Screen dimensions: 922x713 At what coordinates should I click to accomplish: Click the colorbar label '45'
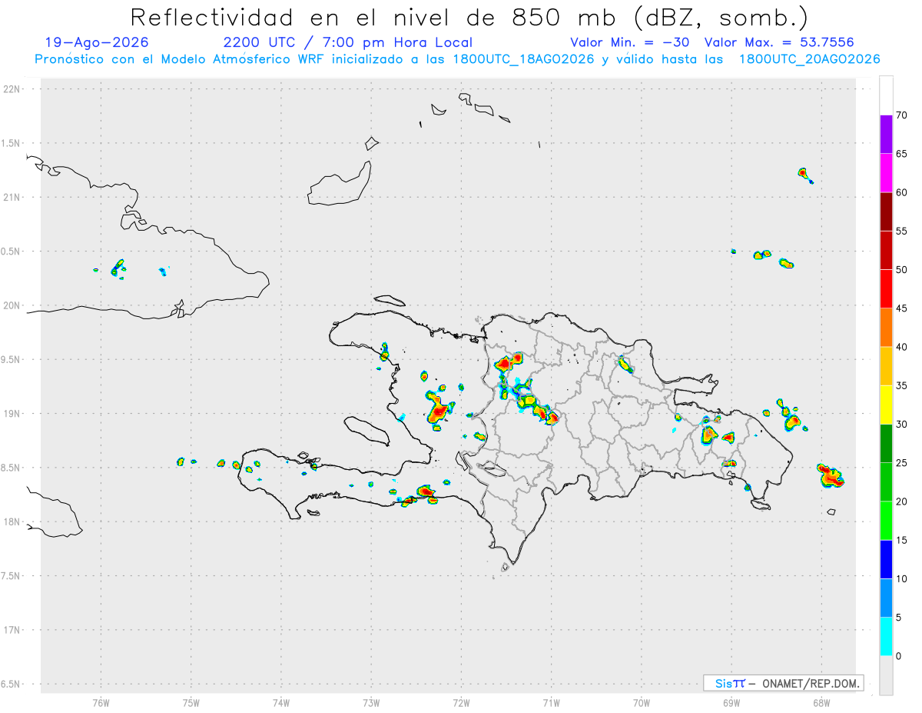coord(901,308)
